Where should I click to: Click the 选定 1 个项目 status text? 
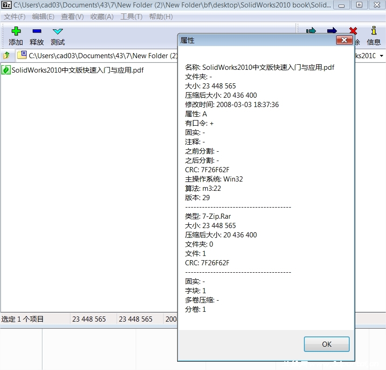(23, 319)
